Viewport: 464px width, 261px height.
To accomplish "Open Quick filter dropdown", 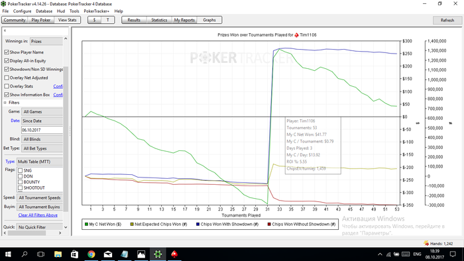I will 40,227.
